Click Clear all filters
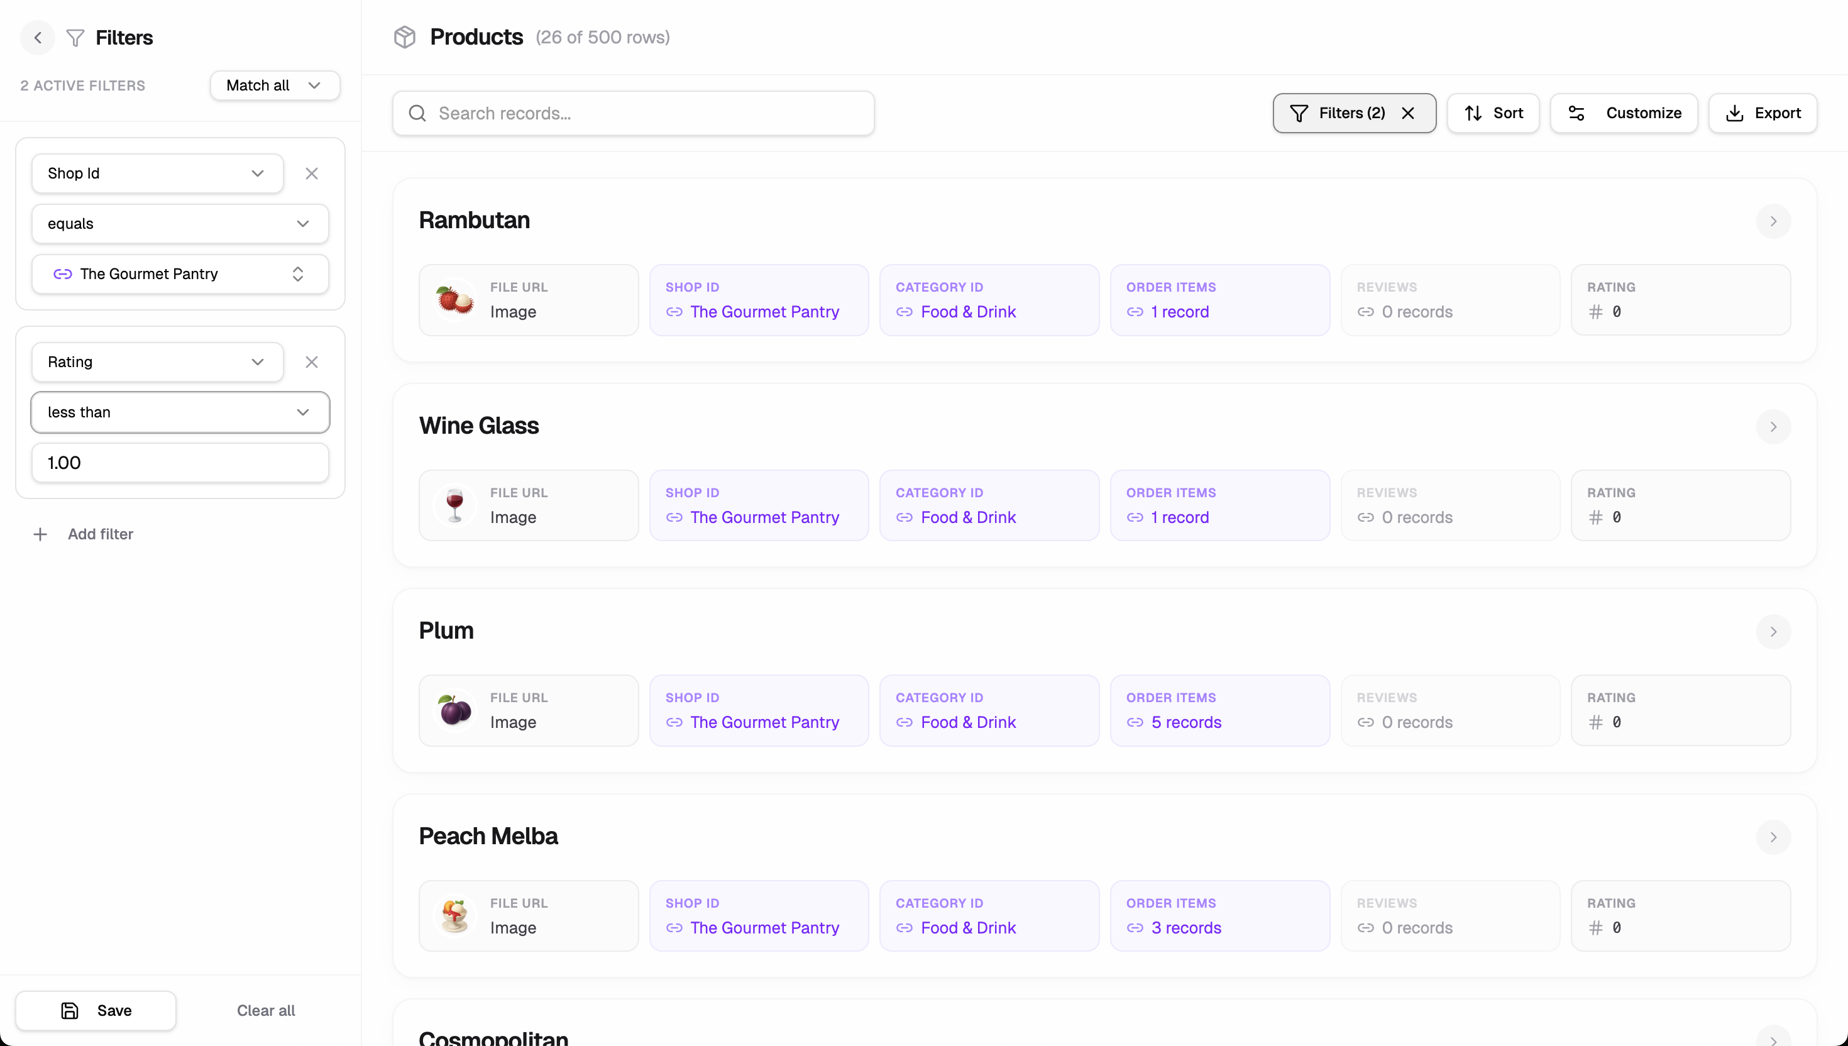Viewport: 1848px width, 1046px height. [266, 1010]
